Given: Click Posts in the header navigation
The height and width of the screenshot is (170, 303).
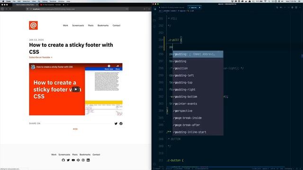Looking at the screenshot, I should [90, 25].
